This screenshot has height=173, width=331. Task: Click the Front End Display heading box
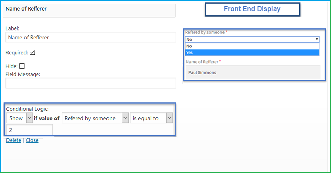click(252, 9)
